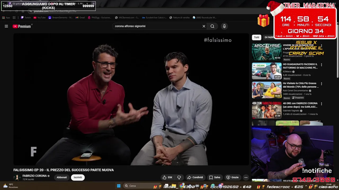
Task: Open X2Marco channel name
Action: pyautogui.click(x=287, y=72)
